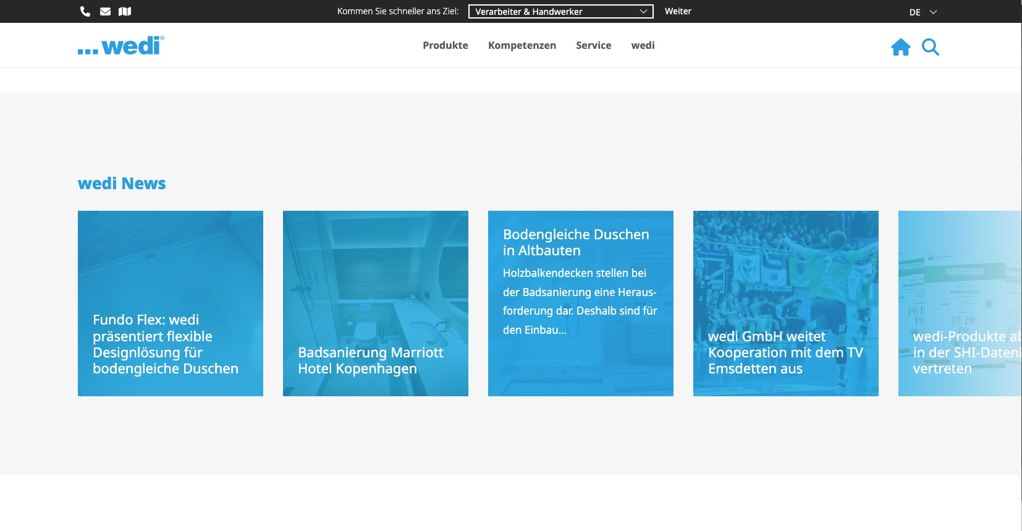
Task: Open wedi GmbH TV Emsdetten card
Action: [786, 304]
